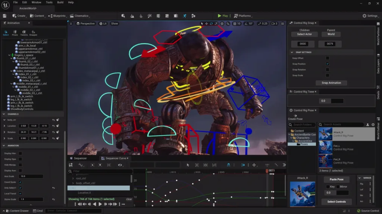Screen dimensions: 382x214
Task: Click the foliage mode icon in main toolbar
Action: tap(141, 16)
